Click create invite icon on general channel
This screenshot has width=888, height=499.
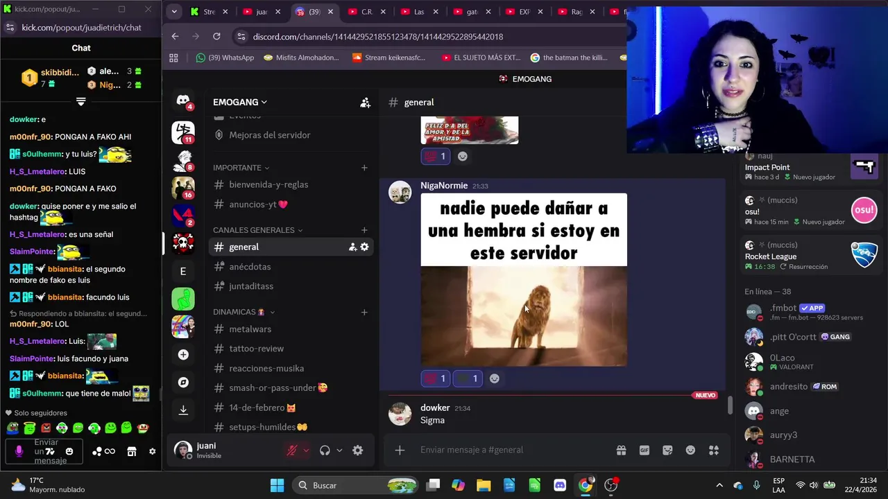tap(352, 247)
